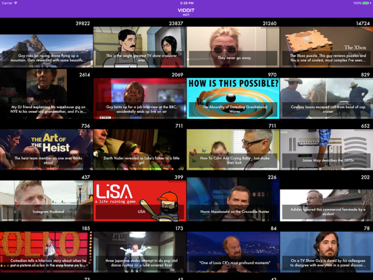Tap the Wi-Fi icon in status bar

[16, 3]
